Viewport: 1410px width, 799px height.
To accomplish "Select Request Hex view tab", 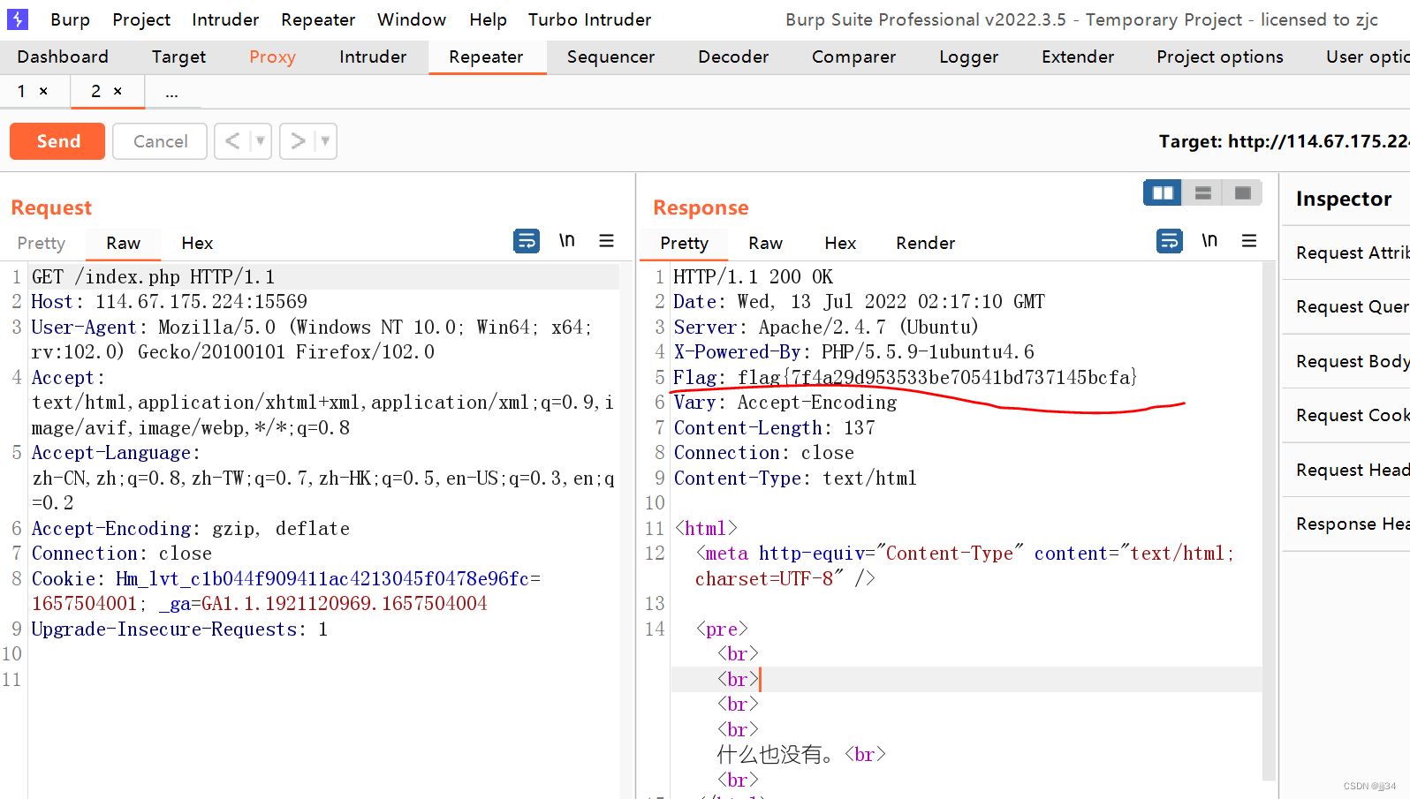I will [197, 243].
